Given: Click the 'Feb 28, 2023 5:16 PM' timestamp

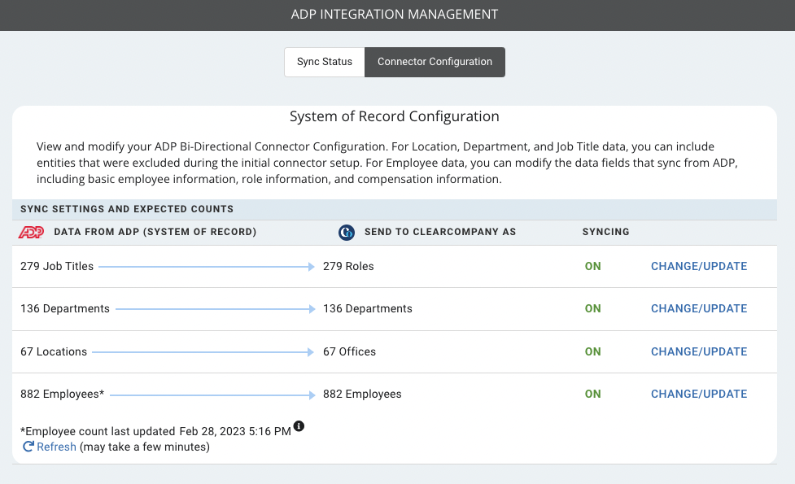Looking at the screenshot, I should pyautogui.click(x=235, y=432).
